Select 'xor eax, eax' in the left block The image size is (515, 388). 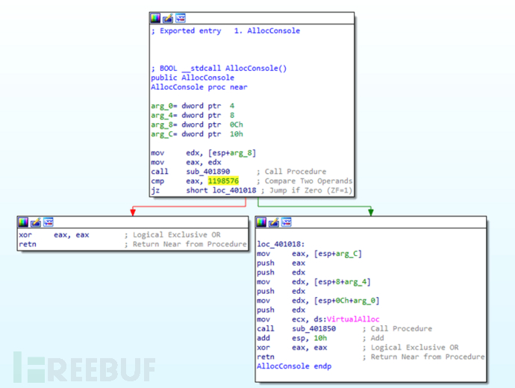[x=54, y=235]
